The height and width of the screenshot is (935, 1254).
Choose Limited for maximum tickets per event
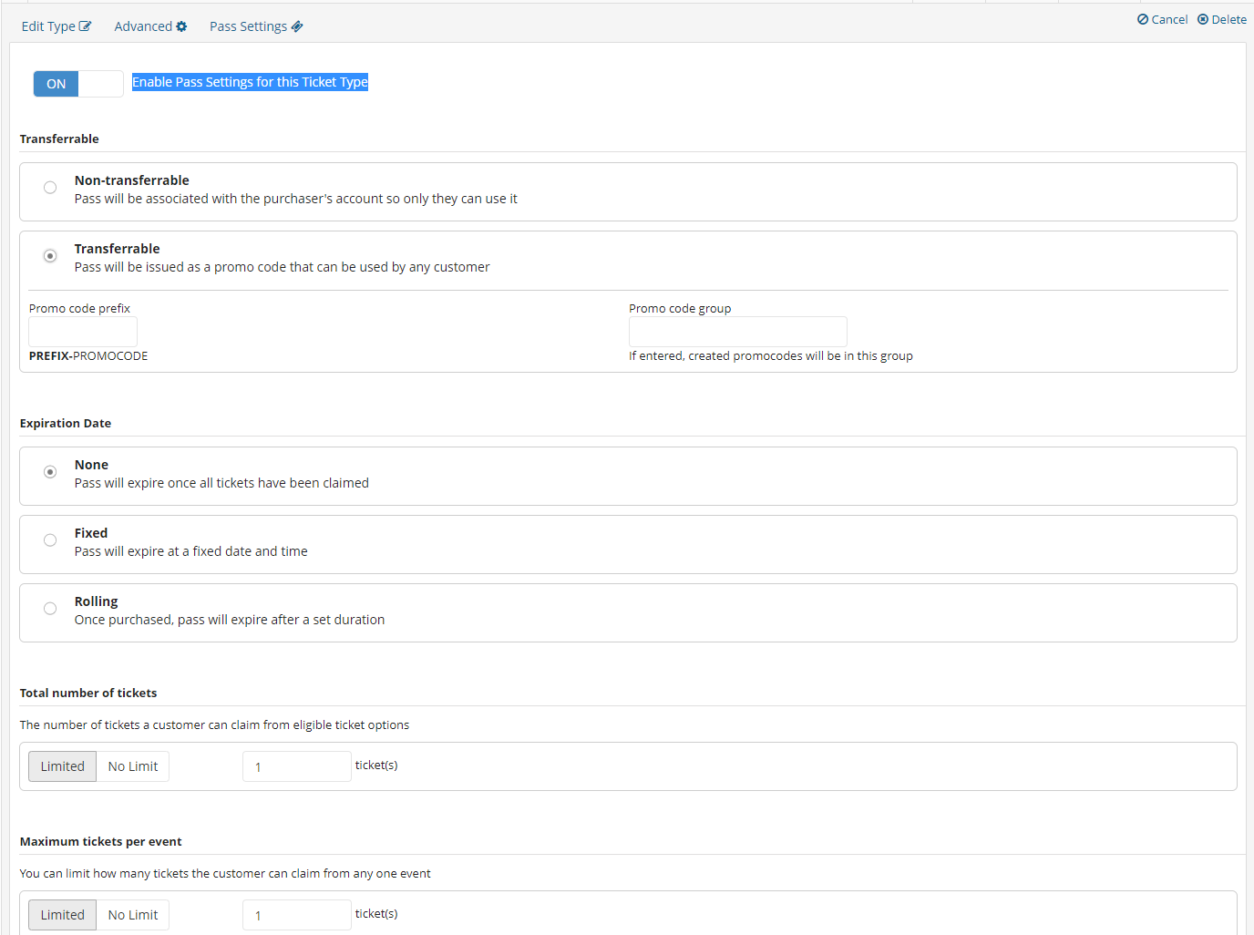click(x=62, y=915)
